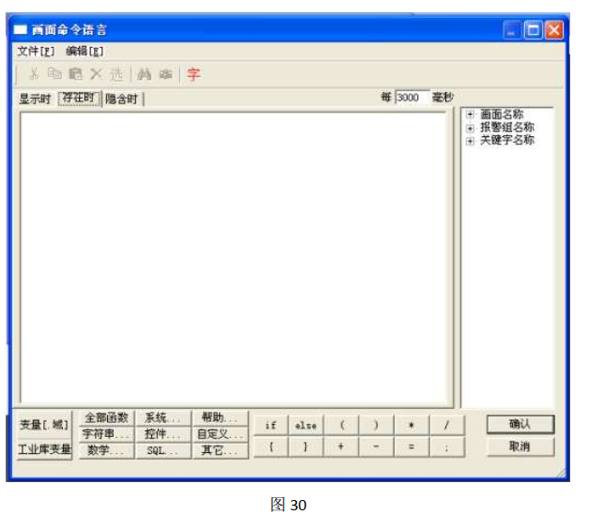Switch to the 显示时 tab
Viewport: 589px width, 515px height.
(x=36, y=98)
